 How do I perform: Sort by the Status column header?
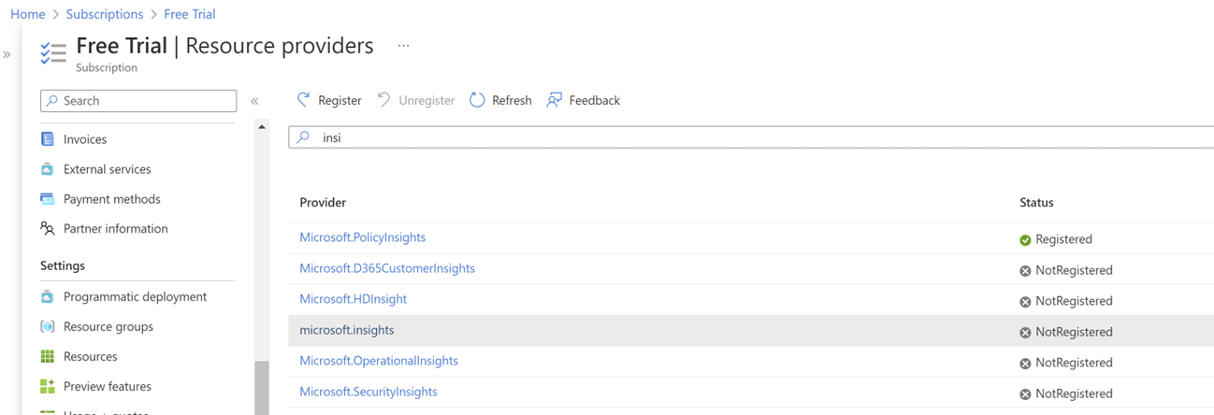pos(1036,202)
